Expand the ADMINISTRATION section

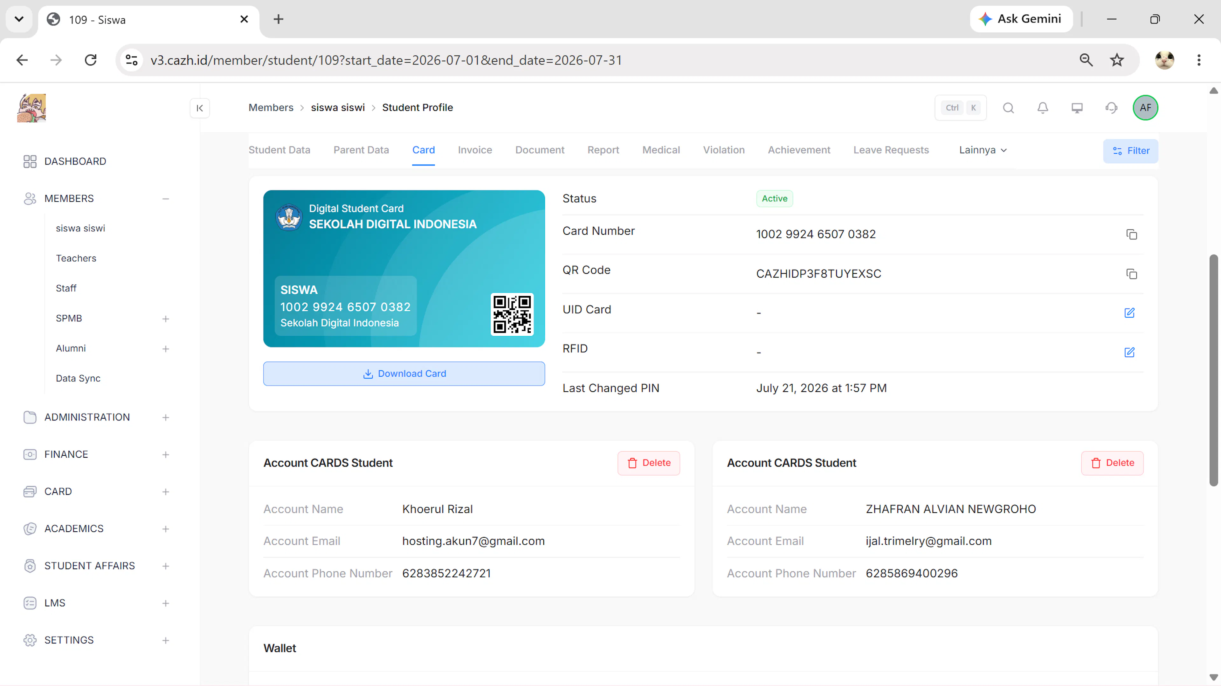pos(165,418)
